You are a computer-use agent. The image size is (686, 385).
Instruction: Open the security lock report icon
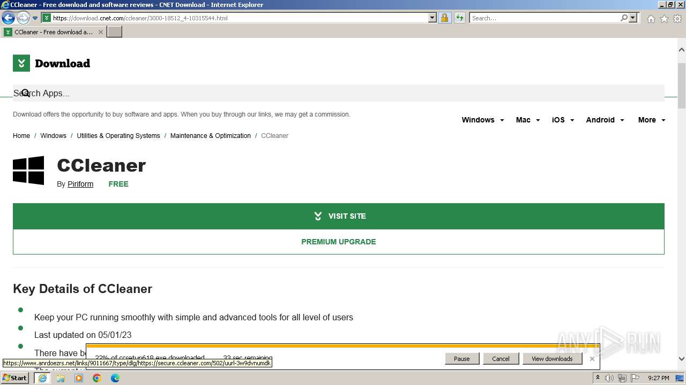click(x=444, y=18)
